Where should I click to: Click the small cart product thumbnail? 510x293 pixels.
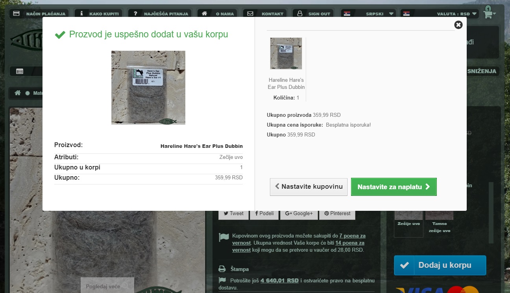pyautogui.click(x=286, y=53)
